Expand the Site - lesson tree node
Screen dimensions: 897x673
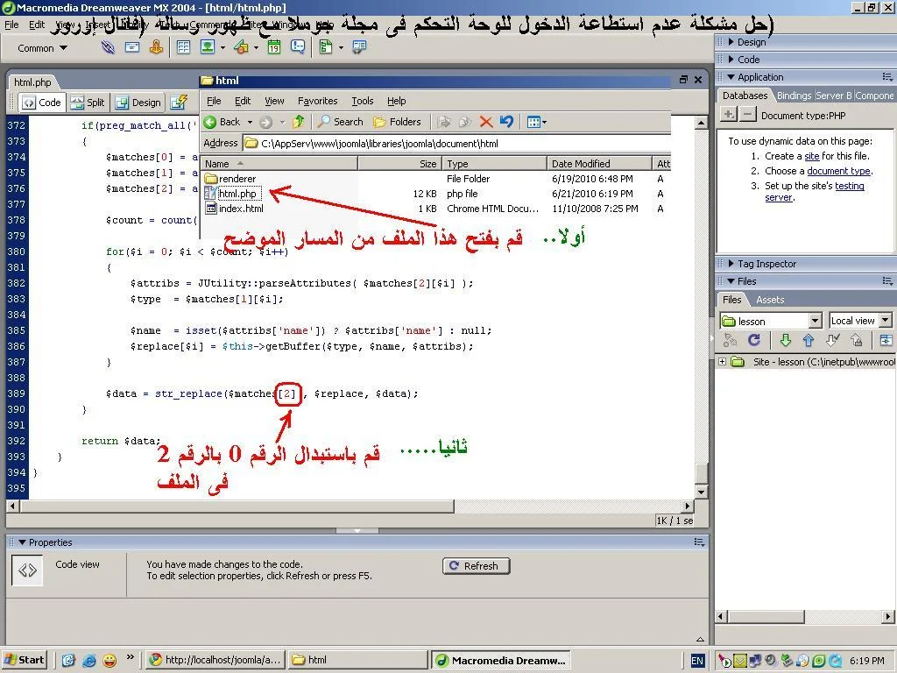(x=722, y=362)
